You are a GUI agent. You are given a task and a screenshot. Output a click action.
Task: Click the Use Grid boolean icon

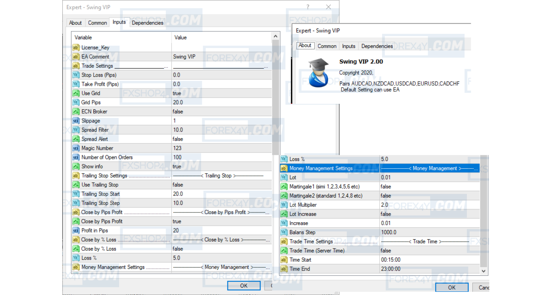[76, 93]
